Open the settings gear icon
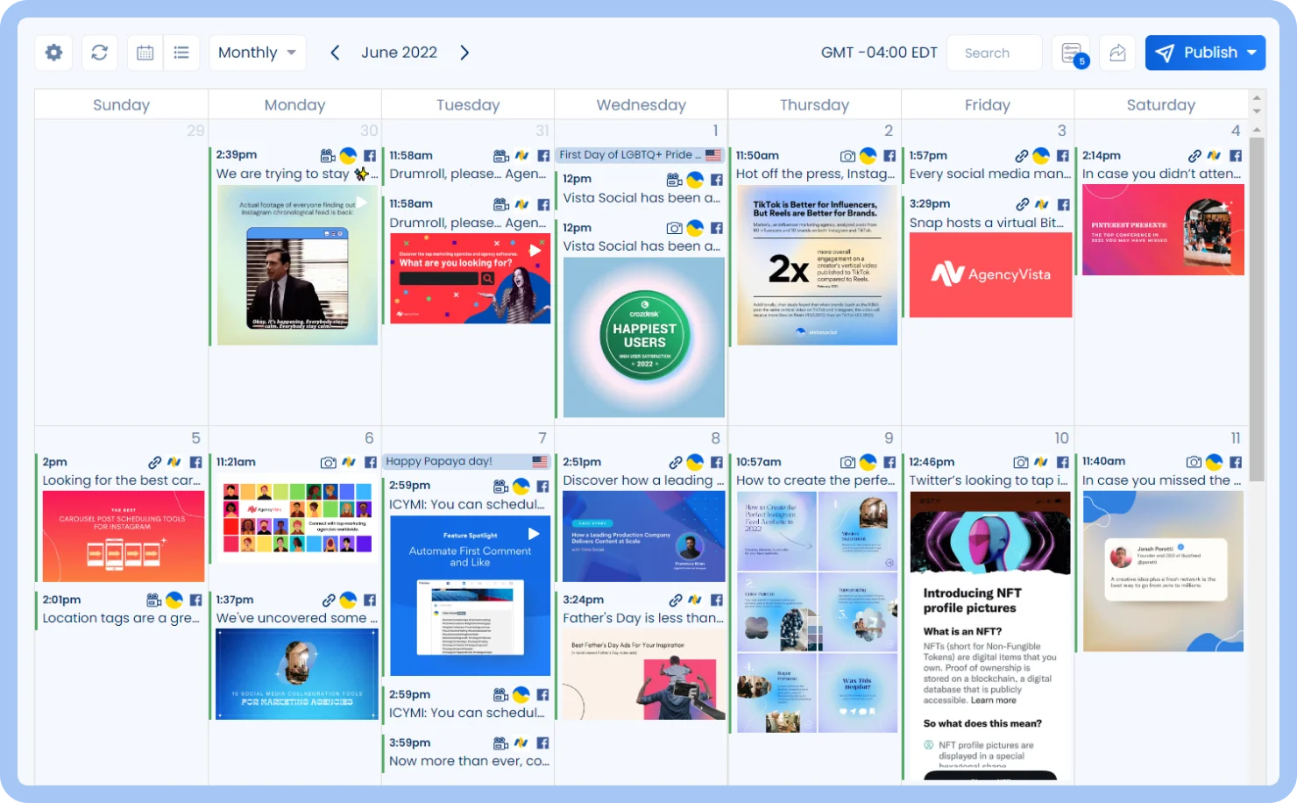The image size is (1297, 803). coord(53,53)
